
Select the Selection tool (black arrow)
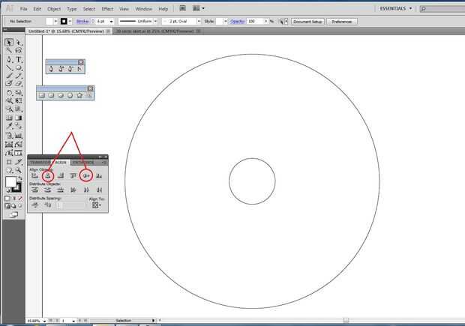9,43
